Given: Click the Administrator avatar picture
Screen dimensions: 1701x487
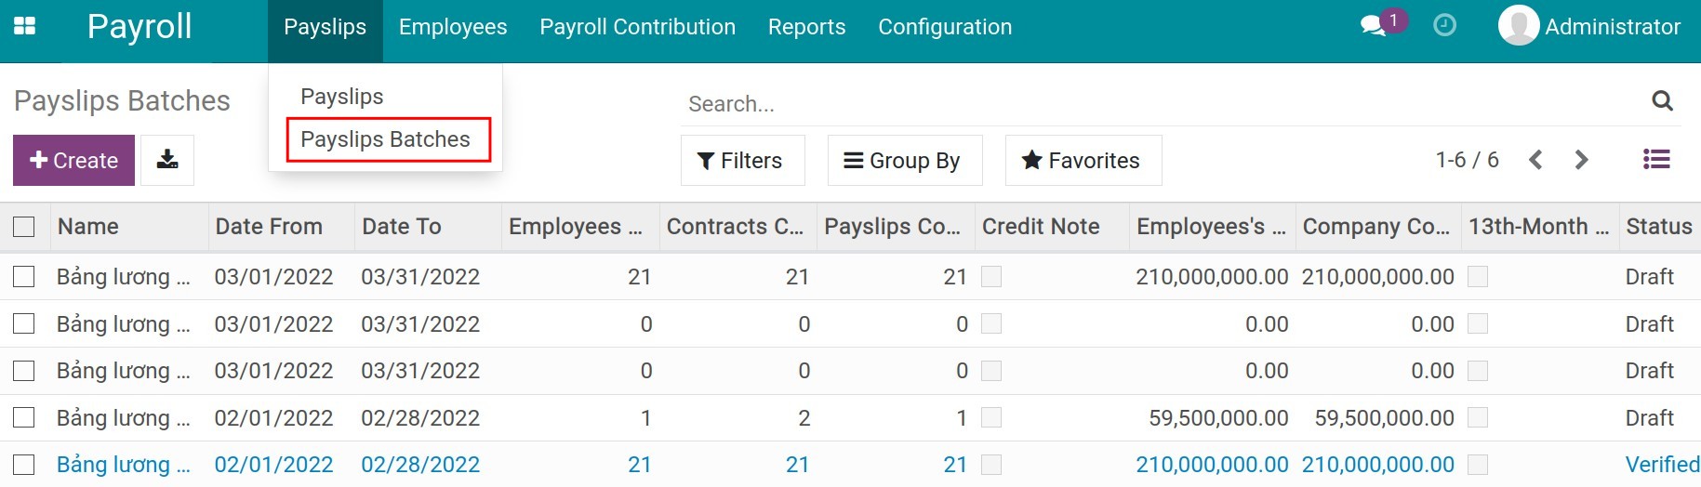Looking at the screenshot, I should tap(1518, 26).
